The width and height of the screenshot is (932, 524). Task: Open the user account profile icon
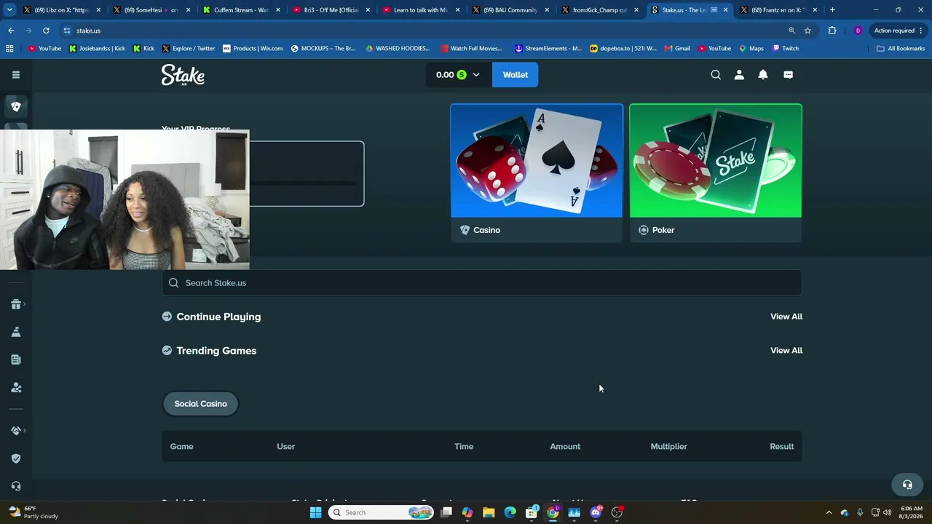pyautogui.click(x=739, y=75)
